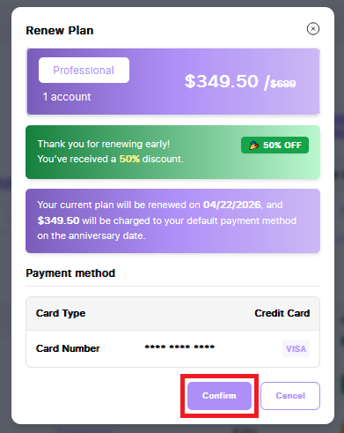Click the '1 account' text

tap(67, 97)
